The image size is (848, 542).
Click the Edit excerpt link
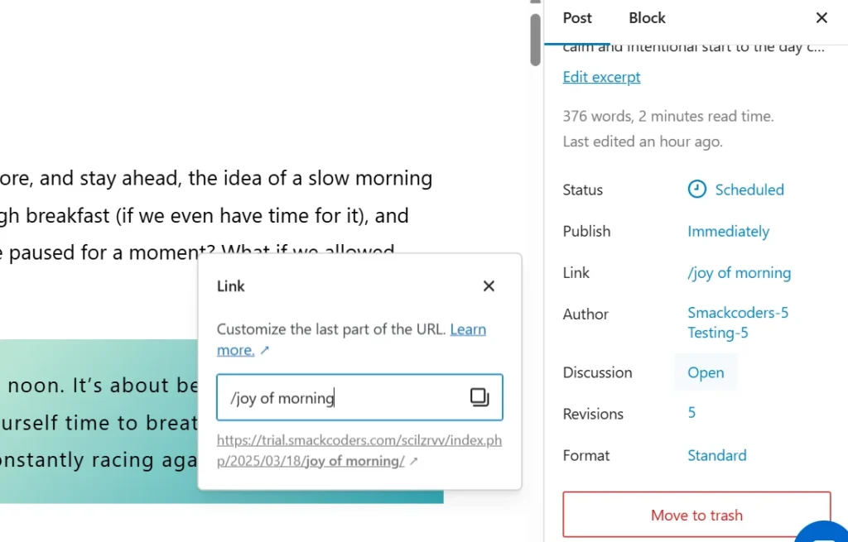click(601, 77)
